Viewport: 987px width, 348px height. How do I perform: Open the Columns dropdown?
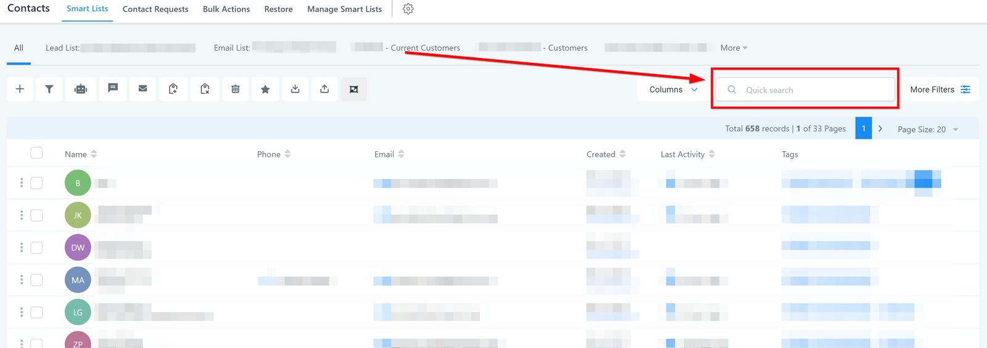pyautogui.click(x=673, y=89)
